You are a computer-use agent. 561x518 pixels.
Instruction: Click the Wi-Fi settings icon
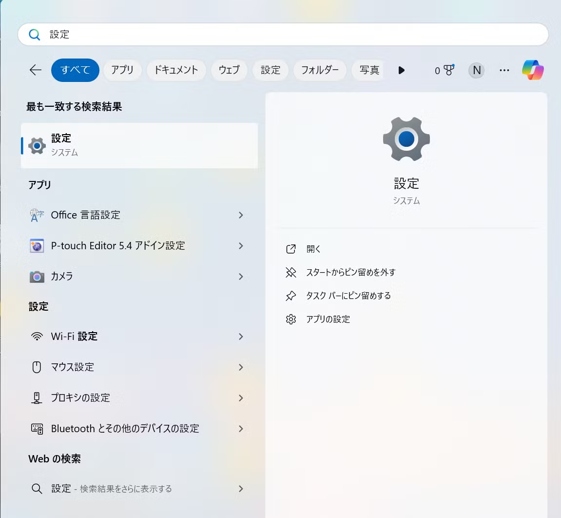[x=37, y=337]
